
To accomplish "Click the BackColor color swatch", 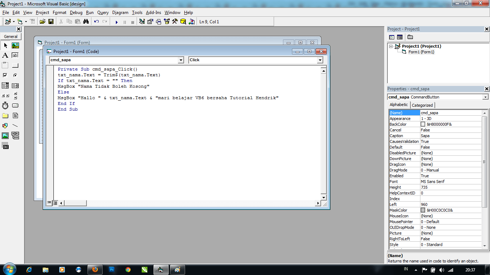I will [x=423, y=124].
